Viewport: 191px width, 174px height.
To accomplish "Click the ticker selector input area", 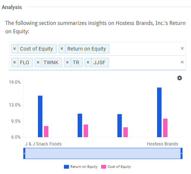I will tap(144, 62).
